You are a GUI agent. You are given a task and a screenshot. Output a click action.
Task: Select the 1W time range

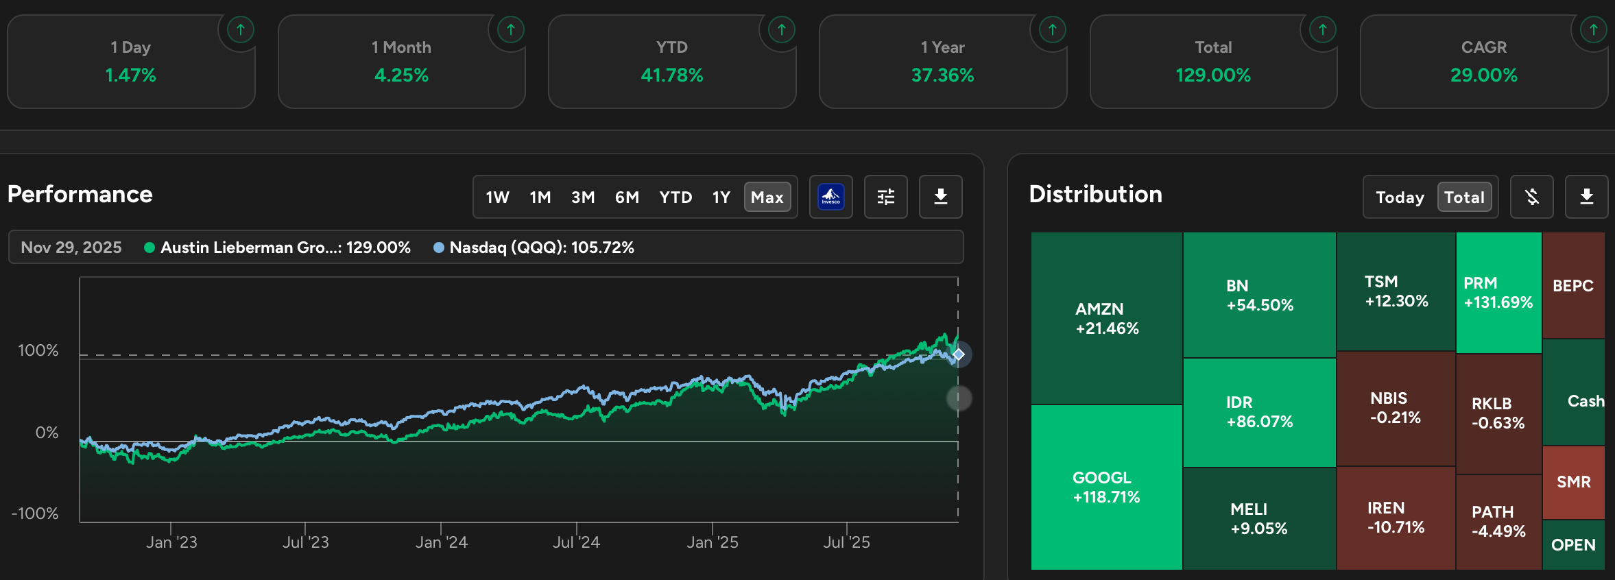497,197
